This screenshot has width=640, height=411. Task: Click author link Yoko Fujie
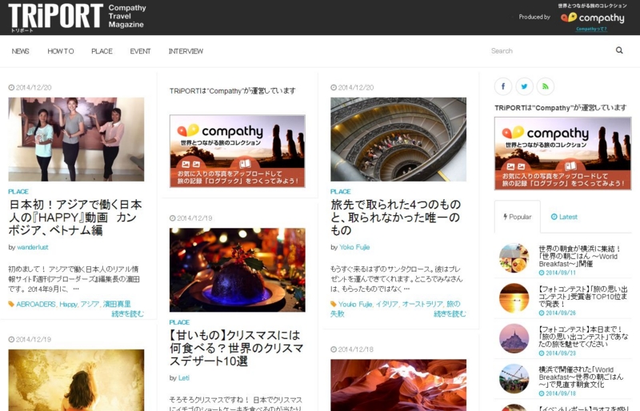click(x=354, y=247)
